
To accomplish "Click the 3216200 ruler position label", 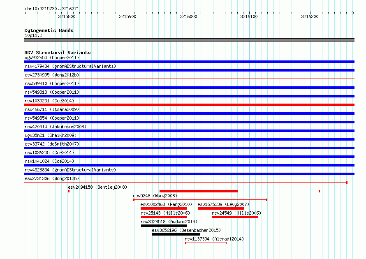I will [310, 16].
